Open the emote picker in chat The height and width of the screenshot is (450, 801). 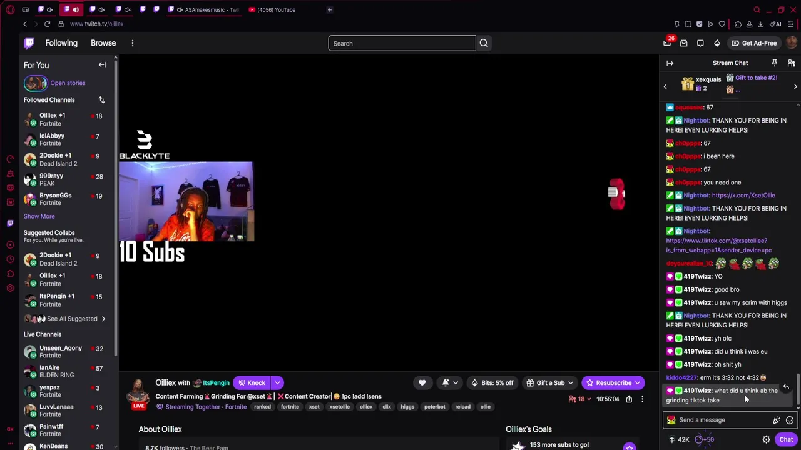pyautogui.click(x=790, y=420)
